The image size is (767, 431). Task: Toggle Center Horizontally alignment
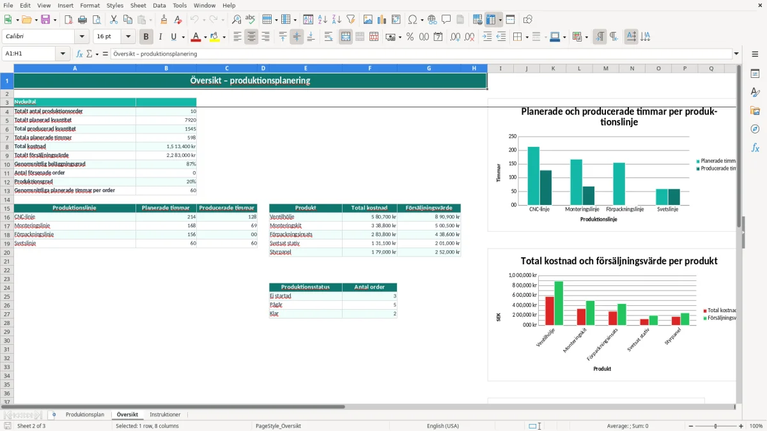251,37
